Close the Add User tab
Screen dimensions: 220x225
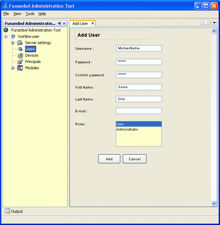(93, 23)
